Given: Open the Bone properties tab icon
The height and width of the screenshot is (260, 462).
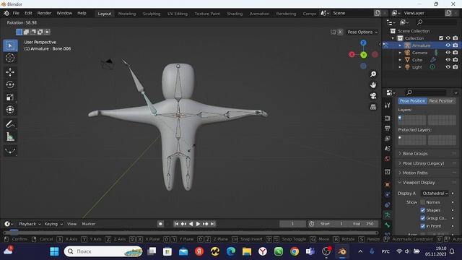Looking at the screenshot, I should [x=388, y=225].
